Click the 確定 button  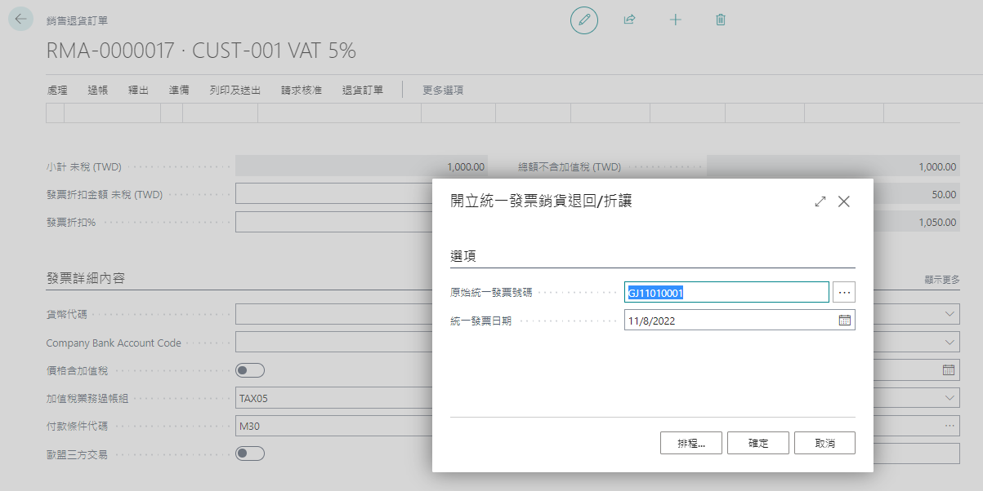click(758, 443)
